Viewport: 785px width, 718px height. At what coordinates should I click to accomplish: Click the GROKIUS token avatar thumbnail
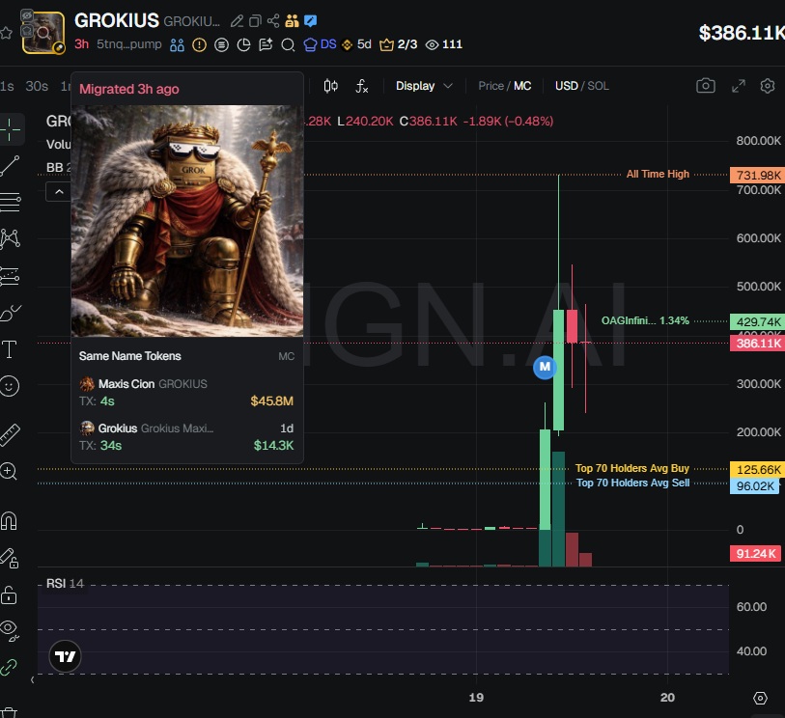43,33
